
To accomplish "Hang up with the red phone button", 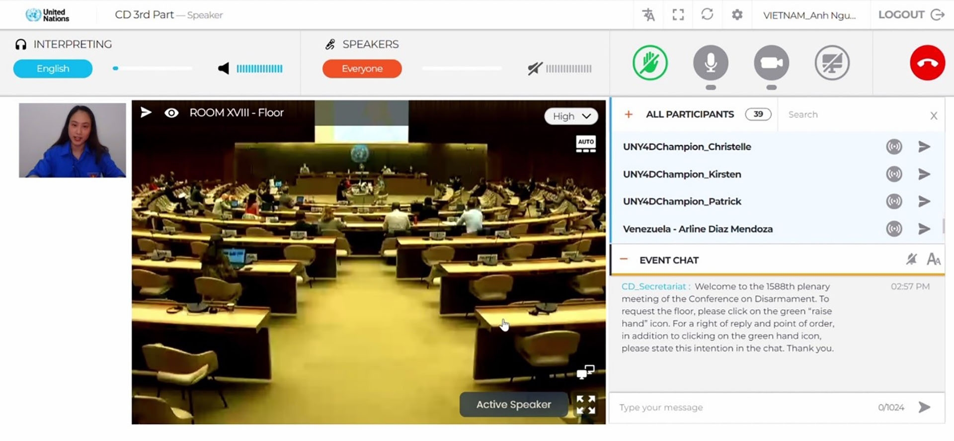I will 927,63.
